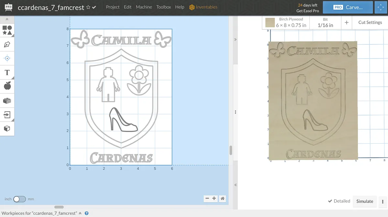This screenshot has width=388, height=217.
Task: Open the Machine menu
Action: click(144, 7)
